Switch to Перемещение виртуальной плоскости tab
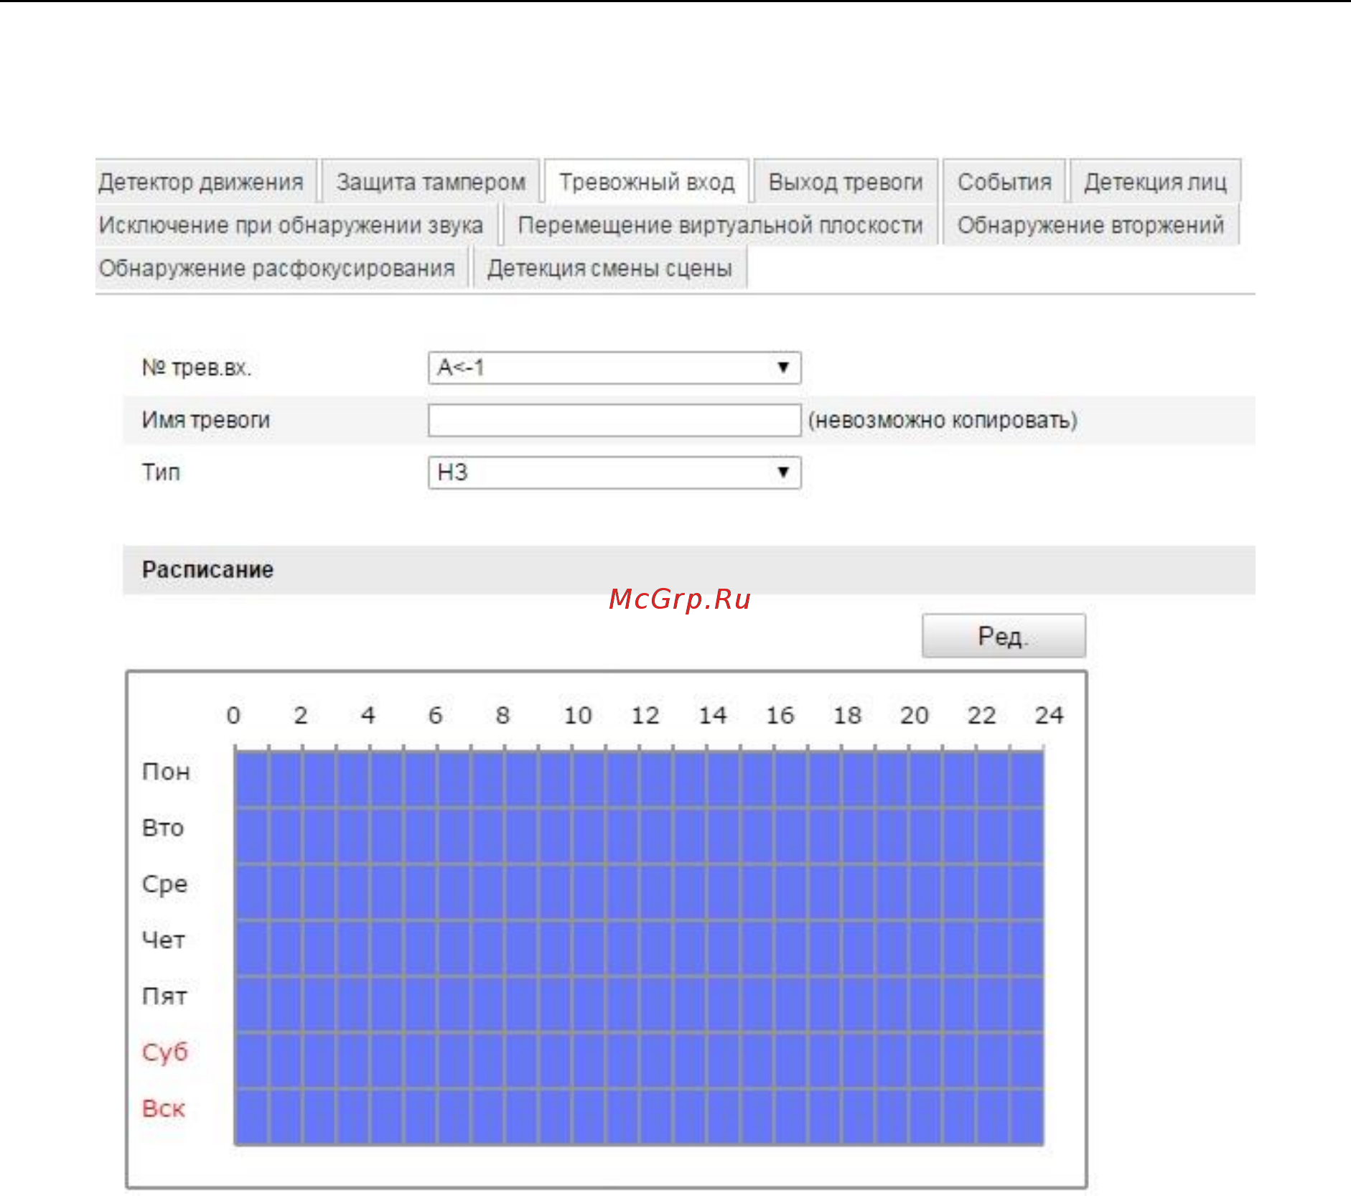This screenshot has width=1351, height=1196. pyautogui.click(x=720, y=225)
